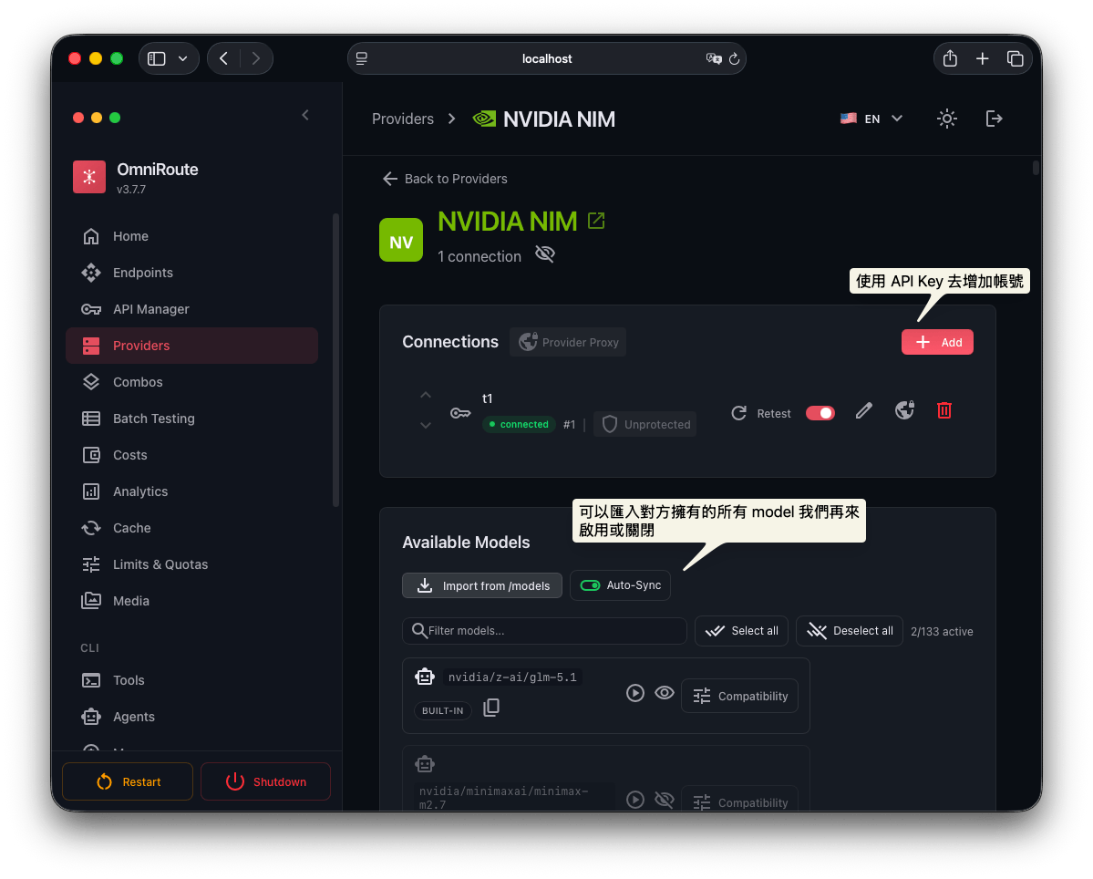1093x879 pixels.
Task: Open Batch Testing page
Action: tap(191, 419)
